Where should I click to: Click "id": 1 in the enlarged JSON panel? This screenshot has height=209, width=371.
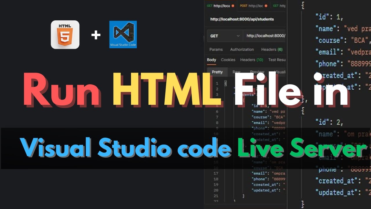pos(329,17)
